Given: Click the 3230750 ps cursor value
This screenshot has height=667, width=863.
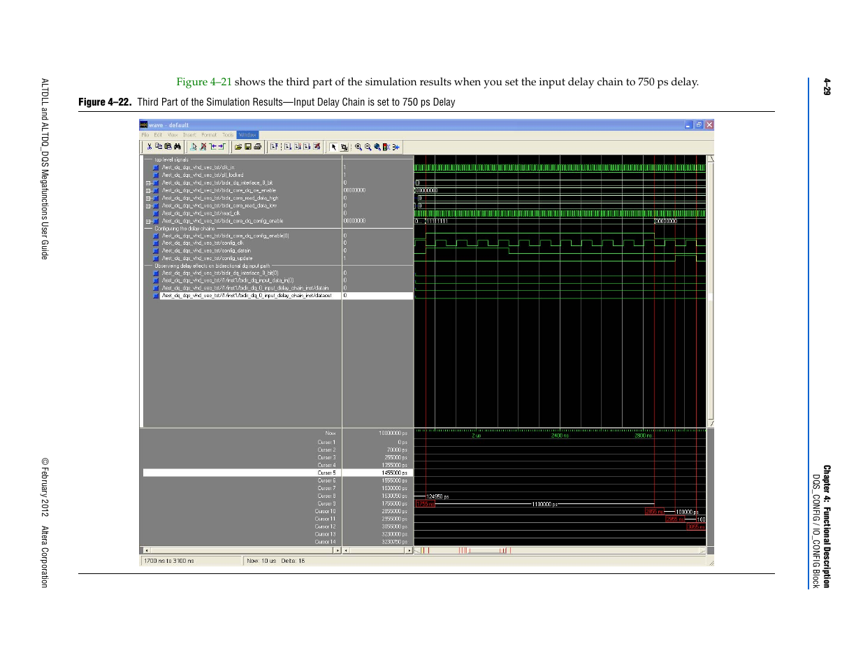Looking at the screenshot, I should pyautogui.click(x=394, y=542).
